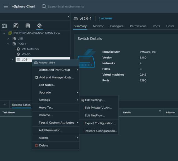Screen dimensions: 178x161
Task: Click the POD-1 datacenter icon
Action: coord(14,44)
